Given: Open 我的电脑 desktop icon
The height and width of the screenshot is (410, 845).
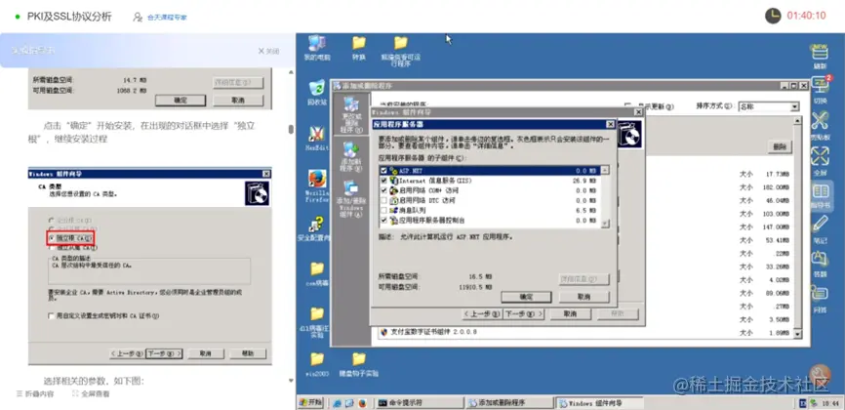Looking at the screenshot, I should click(x=316, y=48).
